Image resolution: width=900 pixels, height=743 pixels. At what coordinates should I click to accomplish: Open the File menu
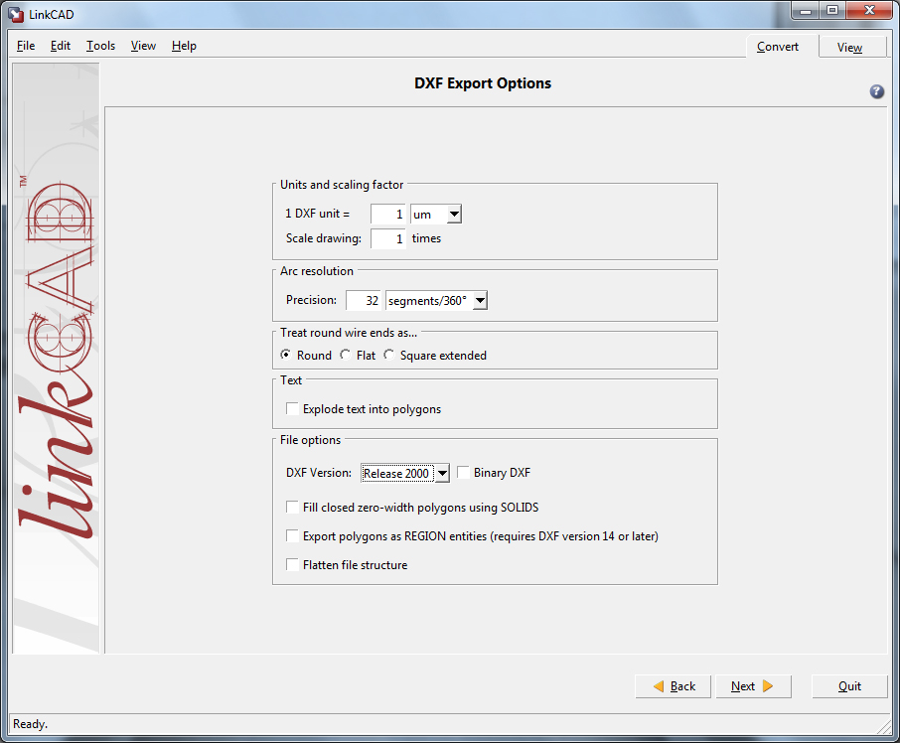(x=26, y=46)
